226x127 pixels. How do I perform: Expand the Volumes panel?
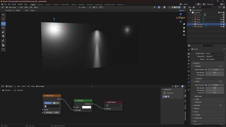(x=196, y=109)
